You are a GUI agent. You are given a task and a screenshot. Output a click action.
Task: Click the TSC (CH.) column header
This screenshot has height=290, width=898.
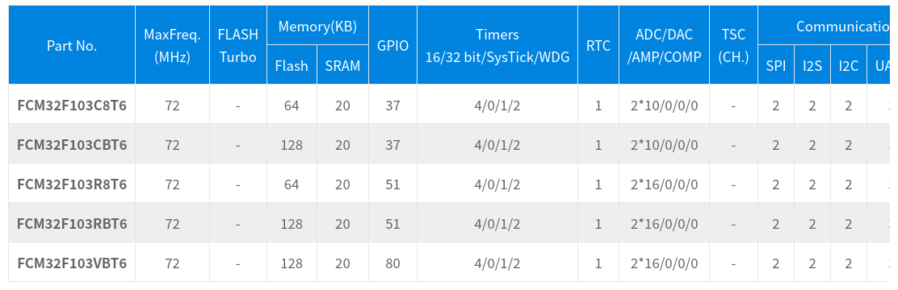(733, 46)
